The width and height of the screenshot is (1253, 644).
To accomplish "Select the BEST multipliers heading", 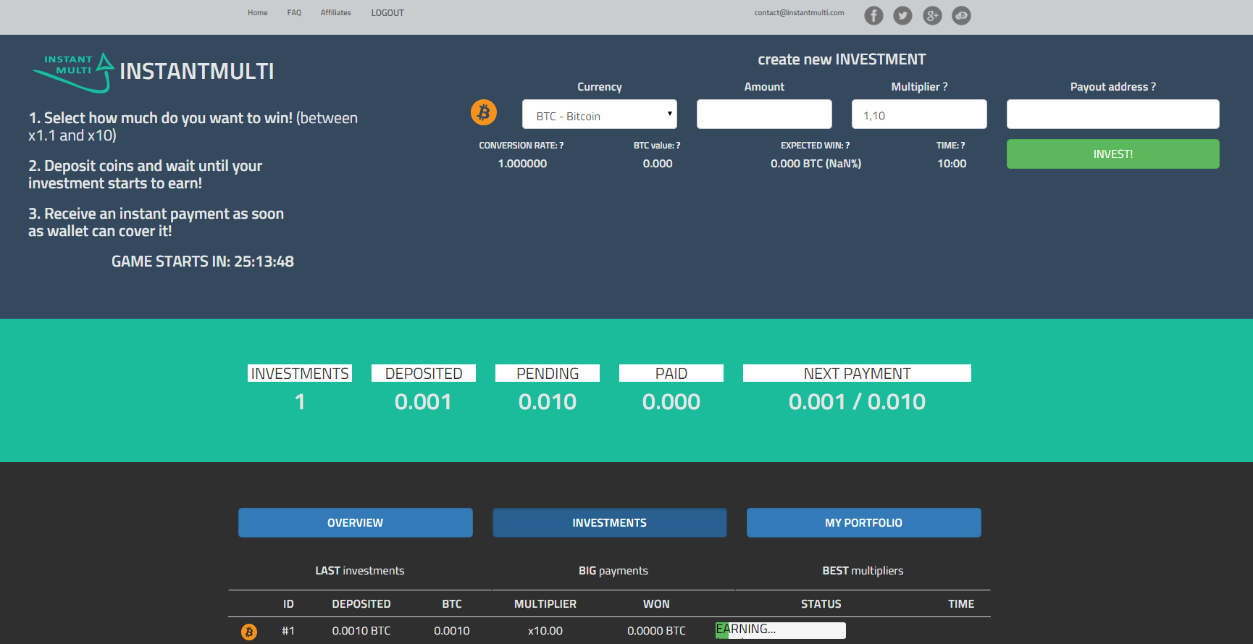I will click(x=863, y=571).
